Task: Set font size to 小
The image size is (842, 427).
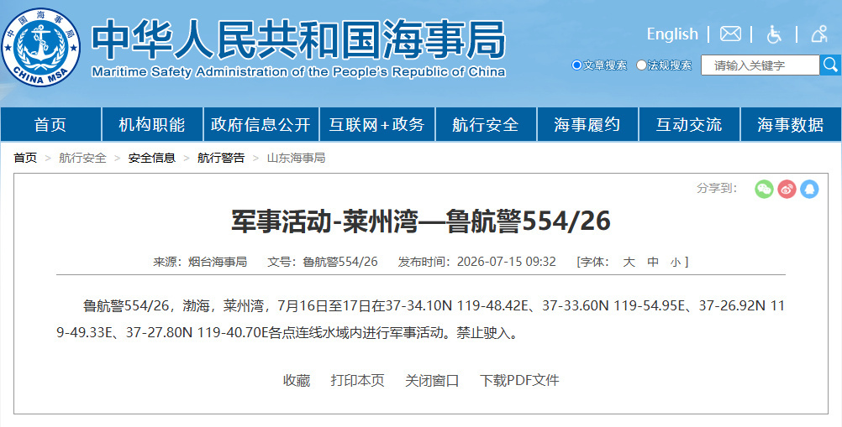Action: 676,262
